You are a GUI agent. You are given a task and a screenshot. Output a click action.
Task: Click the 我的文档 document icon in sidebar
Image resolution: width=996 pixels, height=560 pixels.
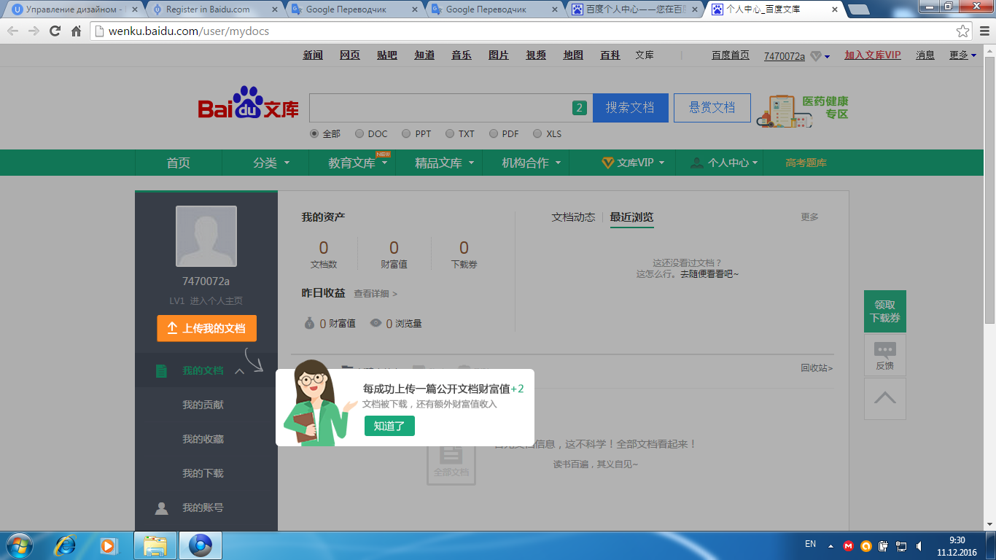tap(162, 371)
